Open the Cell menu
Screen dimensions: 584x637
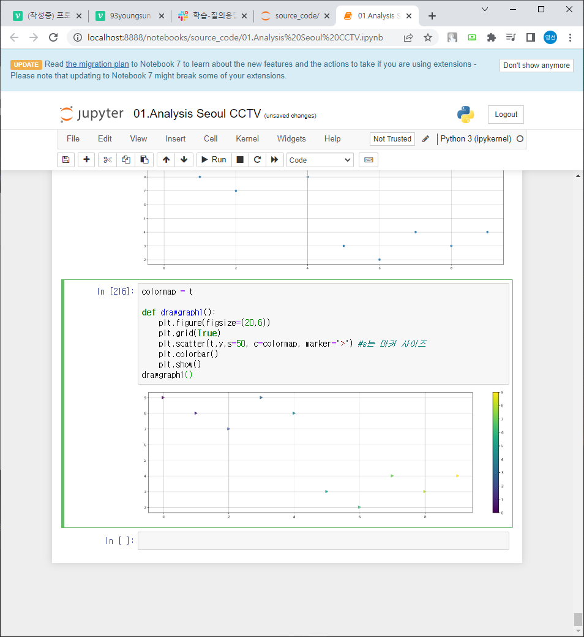pyautogui.click(x=211, y=139)
